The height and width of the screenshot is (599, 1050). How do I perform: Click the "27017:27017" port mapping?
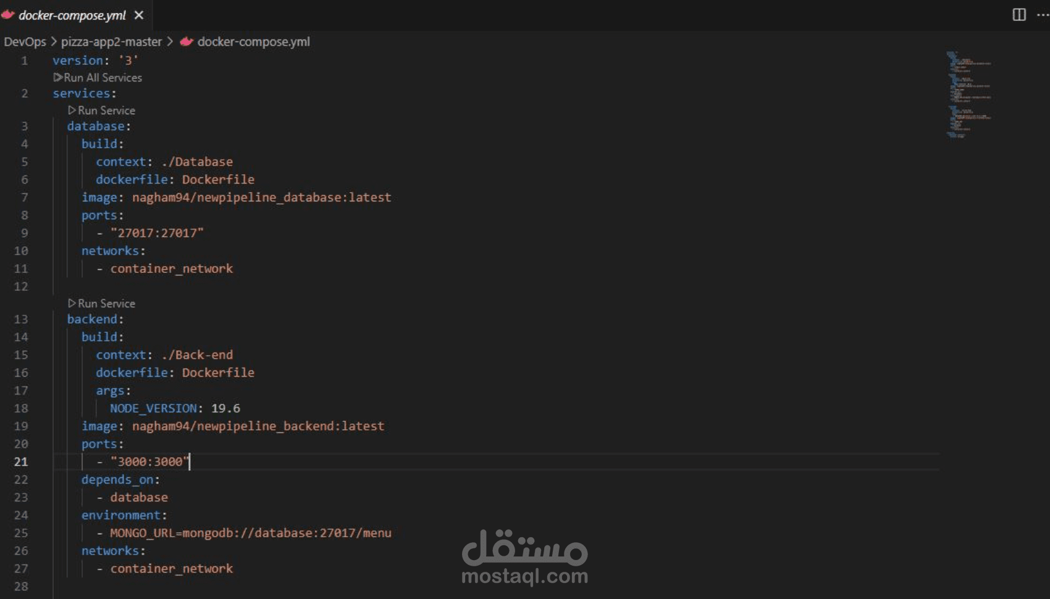[x=157, y=233]
